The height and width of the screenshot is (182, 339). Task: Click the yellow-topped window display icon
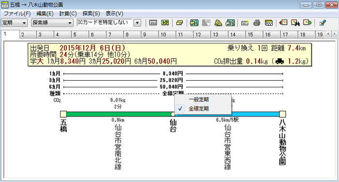click(x=269, y=23)
